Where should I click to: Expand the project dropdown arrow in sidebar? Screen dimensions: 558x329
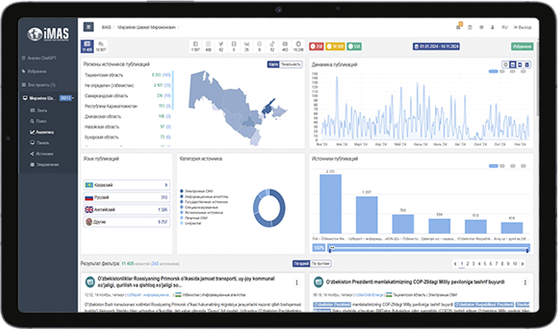(73, 98)
